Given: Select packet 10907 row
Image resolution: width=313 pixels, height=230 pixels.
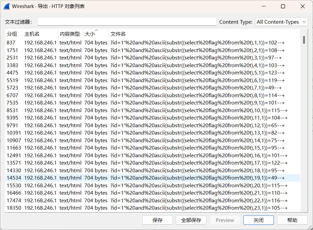Looking at the screenshot, I should point(153,140).
